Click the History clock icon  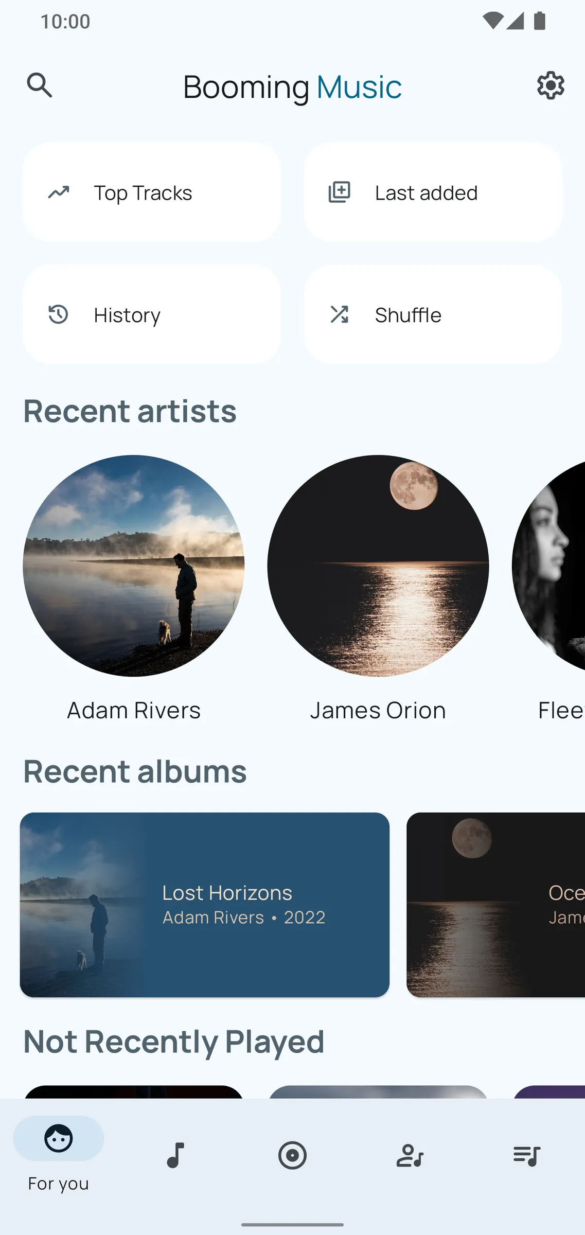[59, 314]
